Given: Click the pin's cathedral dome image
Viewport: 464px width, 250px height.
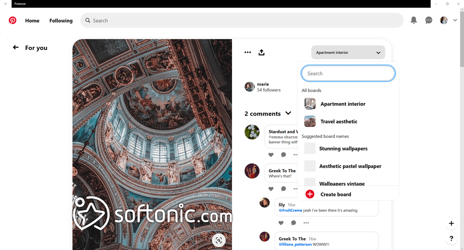Looking at the screenshot, I should coord(152,145).
